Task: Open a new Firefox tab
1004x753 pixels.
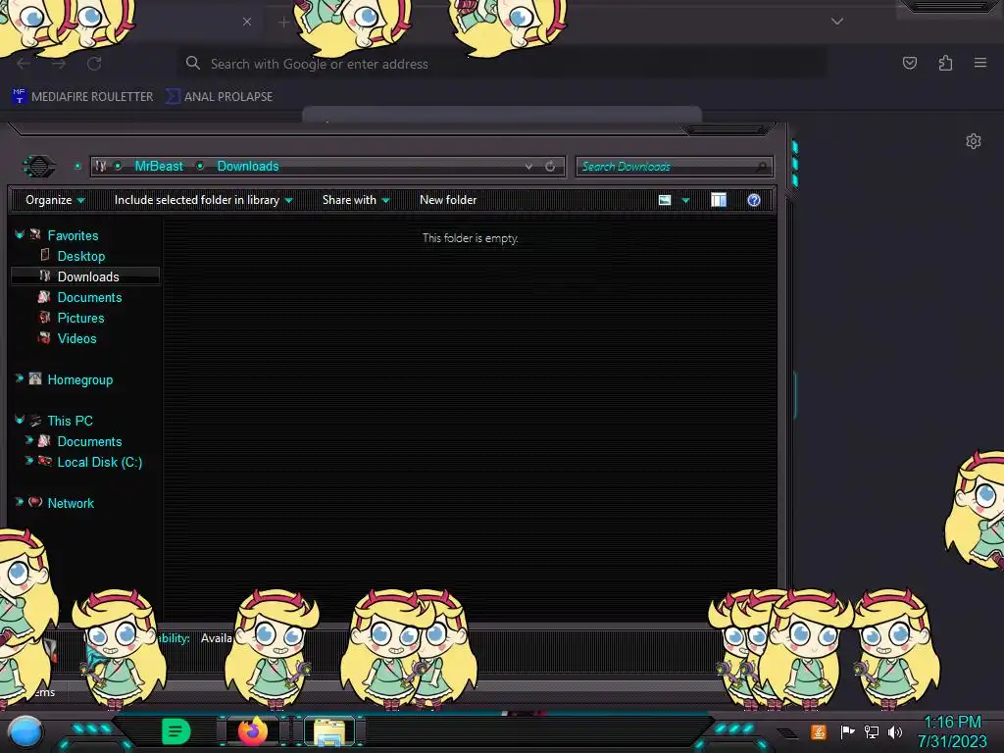Action: point(283,22)
